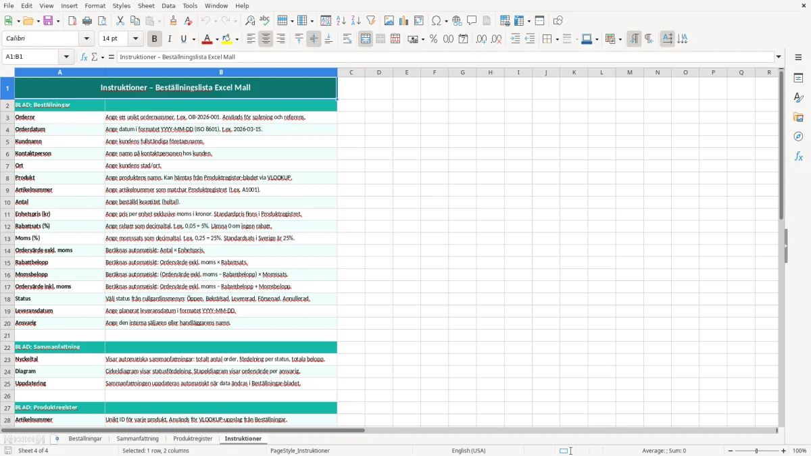Toggle Italic formatting
811x456 pixels.
pos(169,39)
